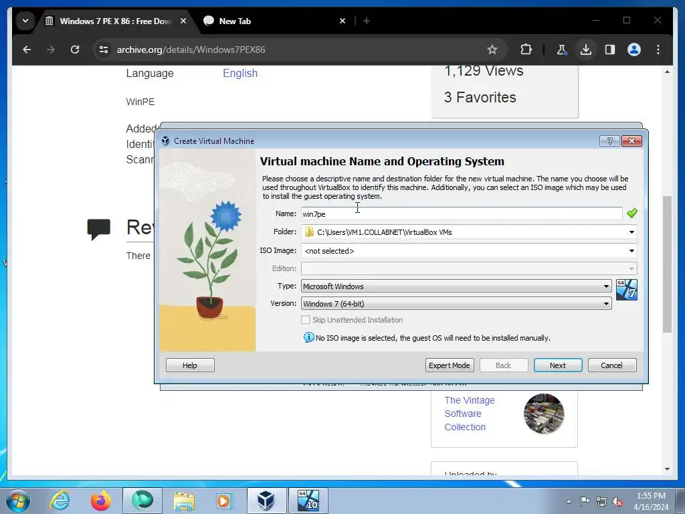Open the English language link
Image resolution: width=685 pixels, height=514 pixels.
pyautogui.click(x=240, y=74)
